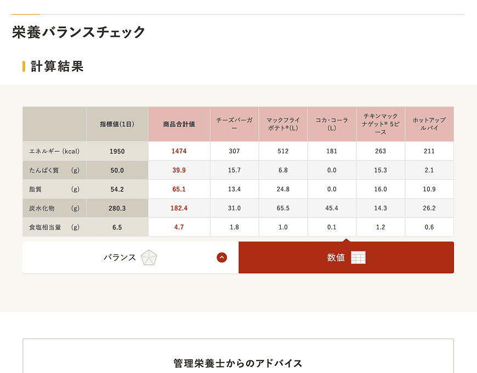Click the 脂質 row label
477x373 pixels.
tap(54, 189)
